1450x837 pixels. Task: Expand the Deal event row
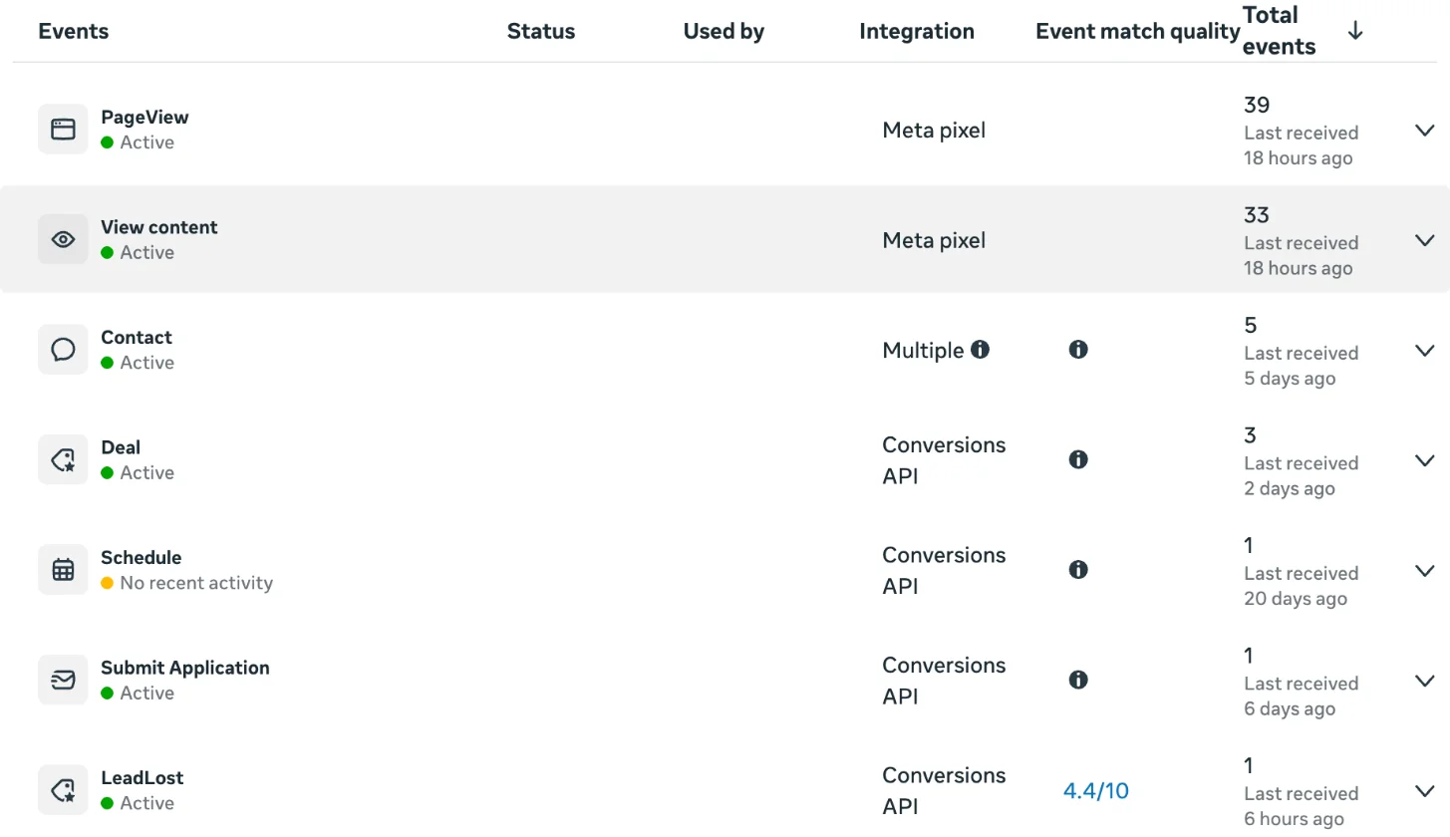pyautogui.click(x=1425, y=460)
